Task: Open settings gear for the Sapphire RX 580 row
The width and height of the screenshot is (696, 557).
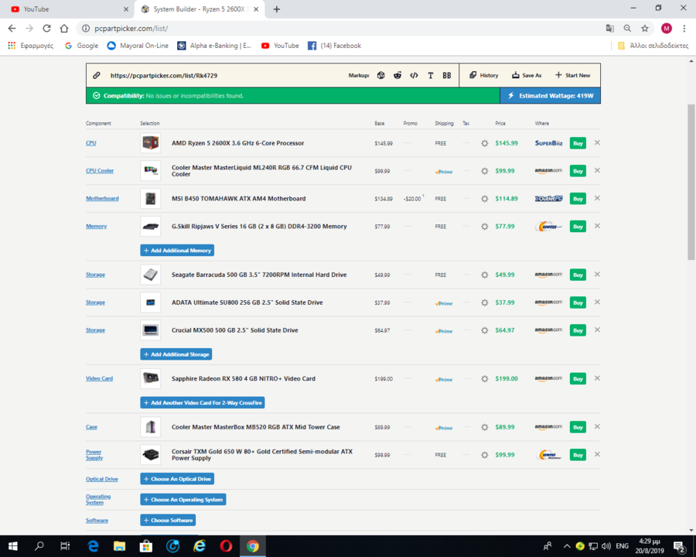Action: point(485,379)
